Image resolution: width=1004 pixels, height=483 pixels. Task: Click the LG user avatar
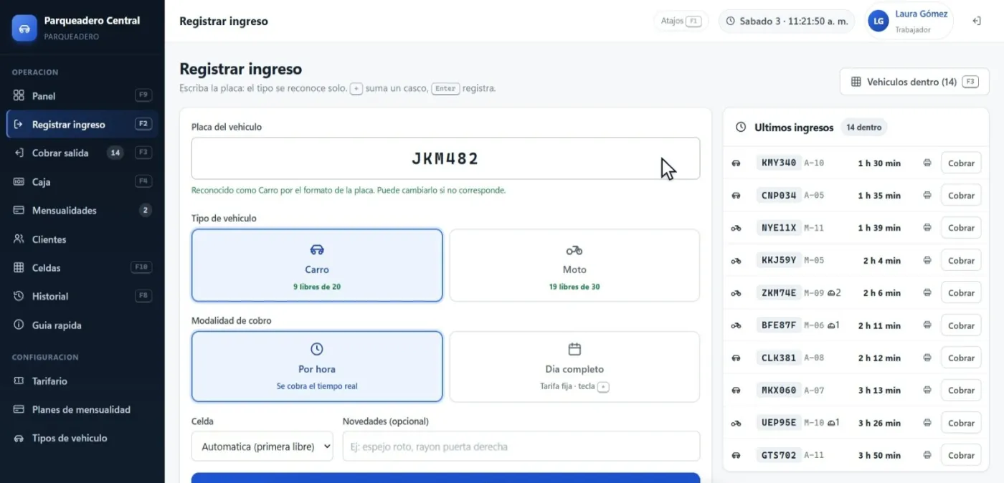[879, 21]
